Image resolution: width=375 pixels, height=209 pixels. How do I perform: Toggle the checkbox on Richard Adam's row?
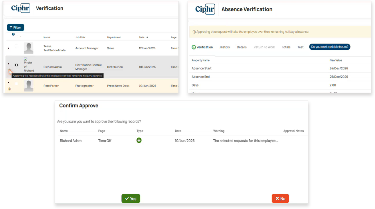17,65
